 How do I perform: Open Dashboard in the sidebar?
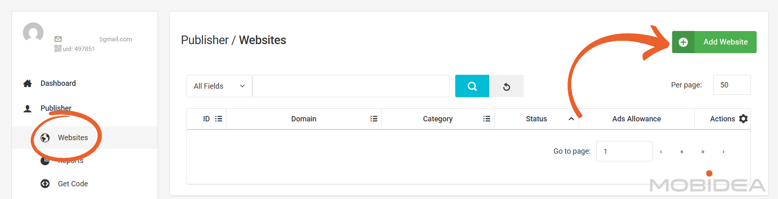pyautogui.click(x=58, y=83)
